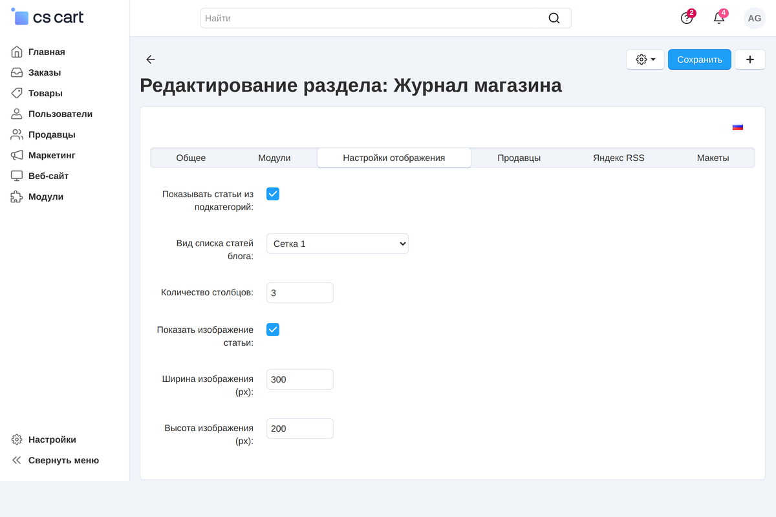776x517 pixels.
Task: Click the Сохранить button
Action: point(700,59)
